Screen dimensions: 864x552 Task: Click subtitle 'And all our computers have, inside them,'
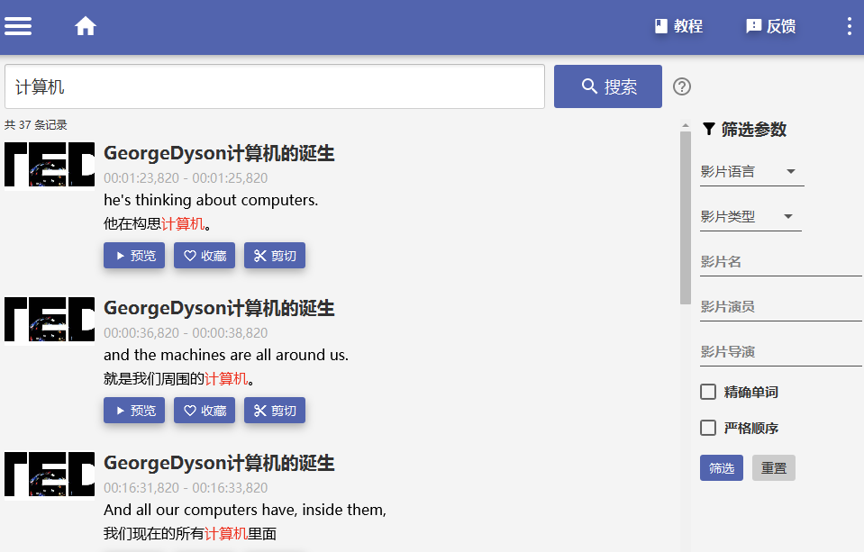tap(245, 510)
